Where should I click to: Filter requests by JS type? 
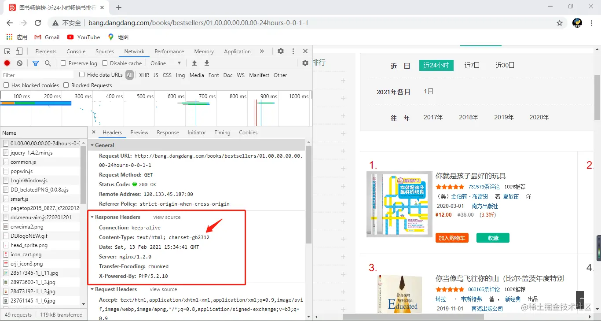coord(156,75)
